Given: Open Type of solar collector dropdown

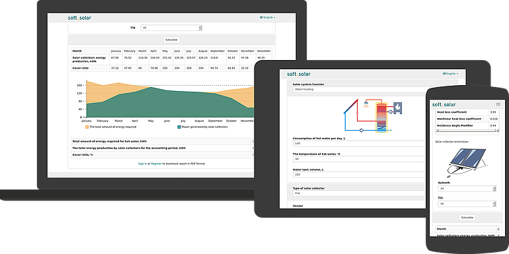Looking at the screenshot, I should (359, 193).
